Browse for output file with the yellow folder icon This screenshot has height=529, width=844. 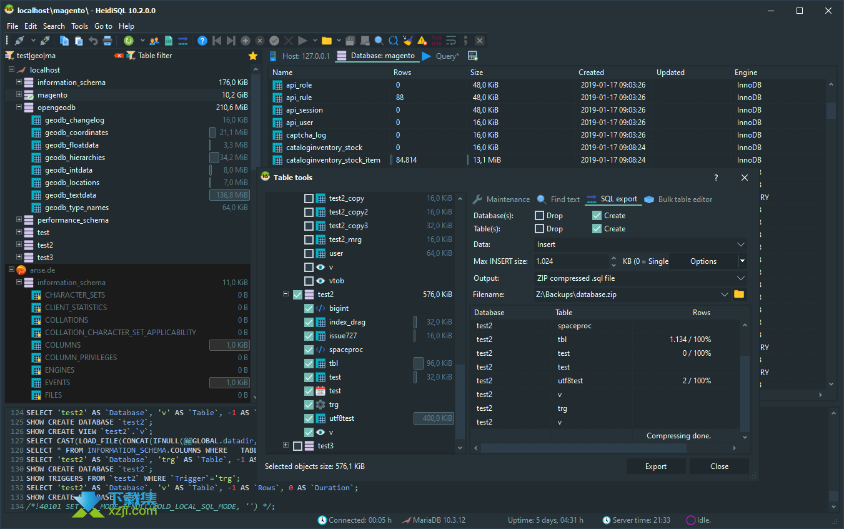(739, 295)
